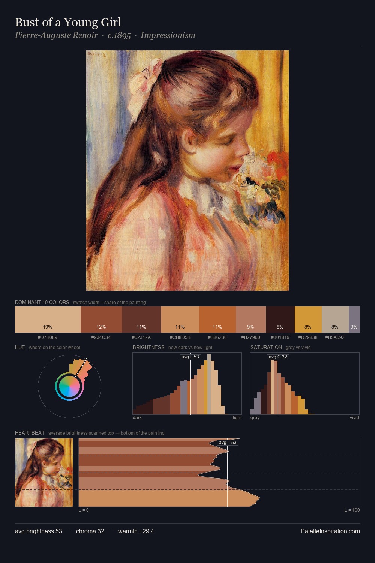
Task: Choose the #CB8D5B sandy orange swatch
Action: click(180, 319)
